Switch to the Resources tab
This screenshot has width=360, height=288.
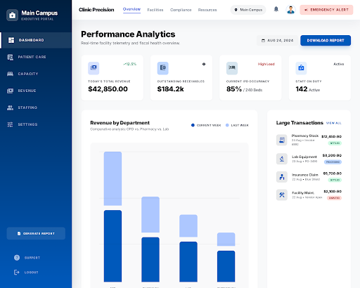[x=207, y=10]
